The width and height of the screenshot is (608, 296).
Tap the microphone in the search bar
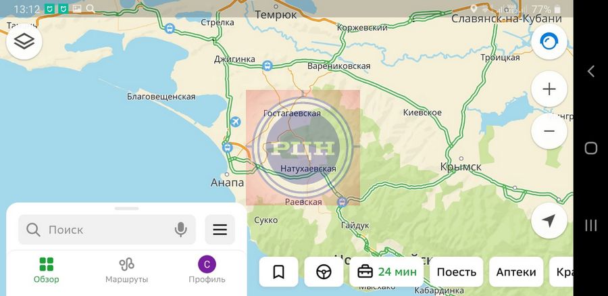coord(180,230)
